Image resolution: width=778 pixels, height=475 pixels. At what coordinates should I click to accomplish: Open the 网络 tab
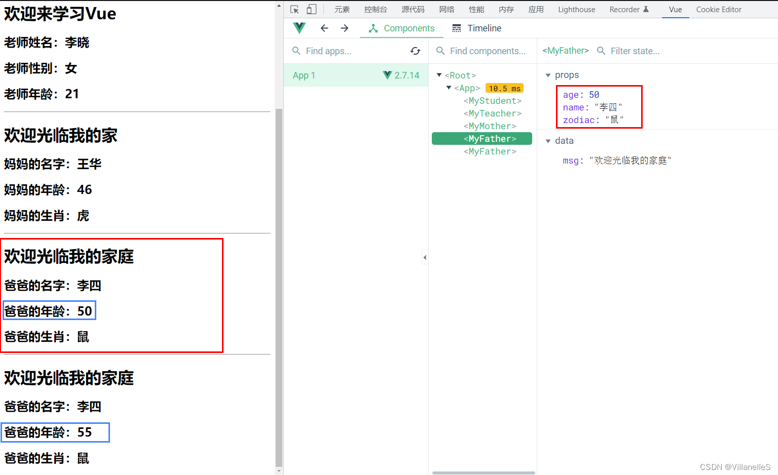[447, 9]
